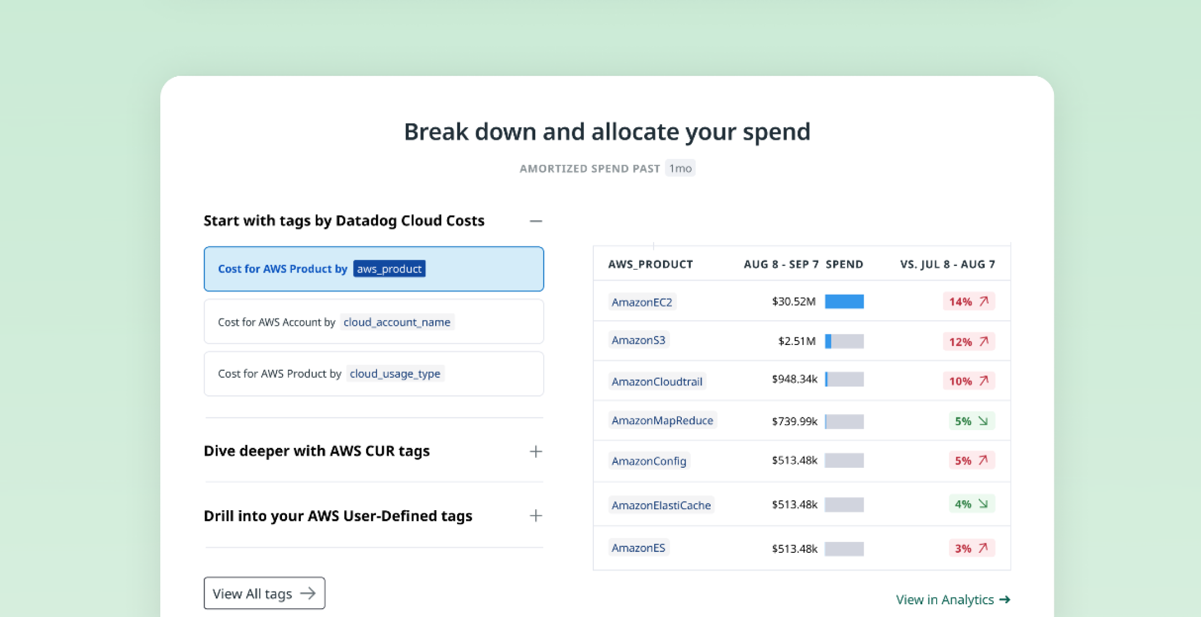This screenshot has width=1201, height=617.
Task: Click the AmazonMapReduce product tag
Action: click(662, 420)
